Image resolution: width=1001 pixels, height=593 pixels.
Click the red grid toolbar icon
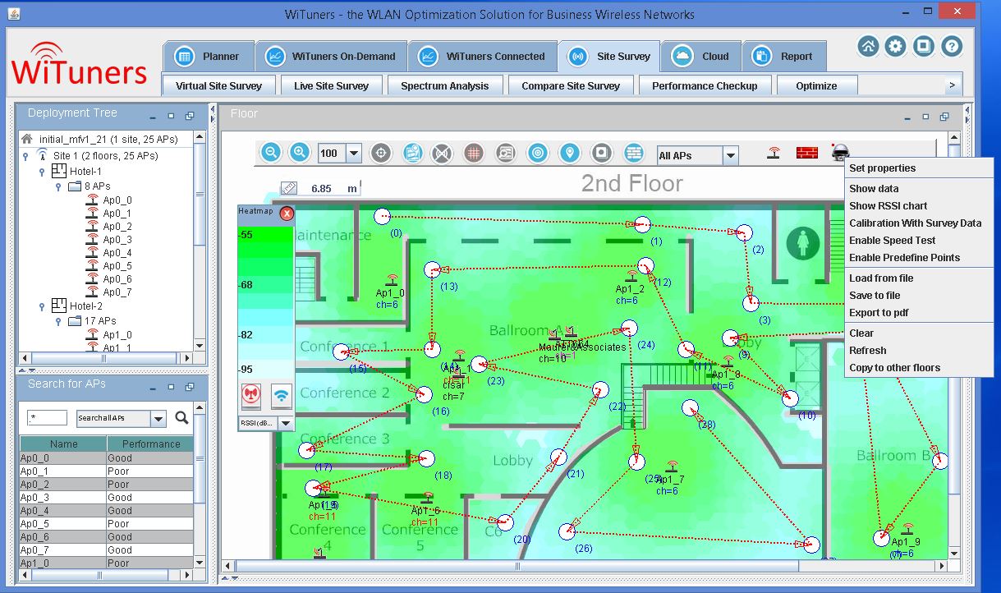click(473, 153)
